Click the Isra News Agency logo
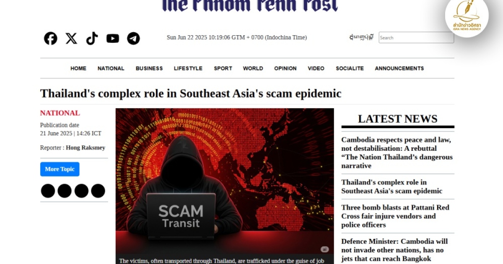Viewport: 503px width, 264px height. click(467, 17)
